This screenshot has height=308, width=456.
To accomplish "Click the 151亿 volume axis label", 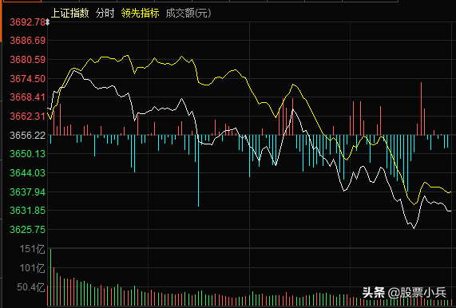I will click(x=32, y=249).
